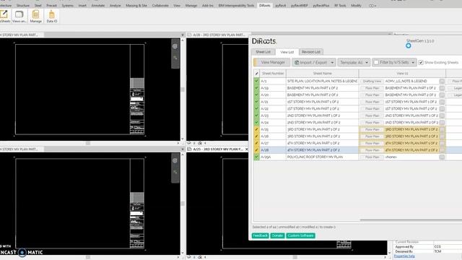This screenshot has width=462, height=260.
Task: Select sheet number cell A/28
Action: pos(273,150)
